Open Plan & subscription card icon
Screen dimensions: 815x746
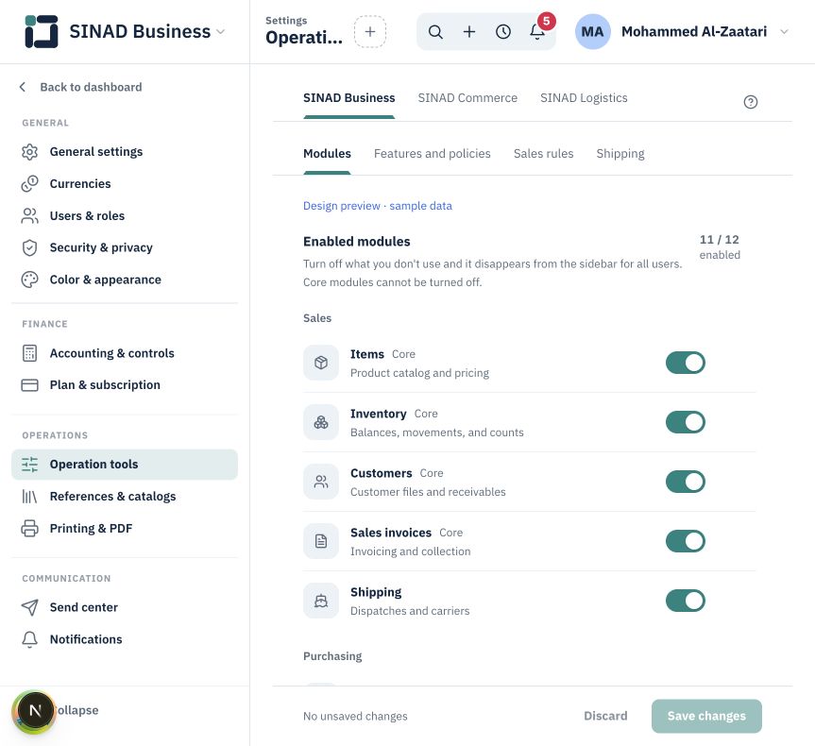pyautogui.click(x=29, y=385)
